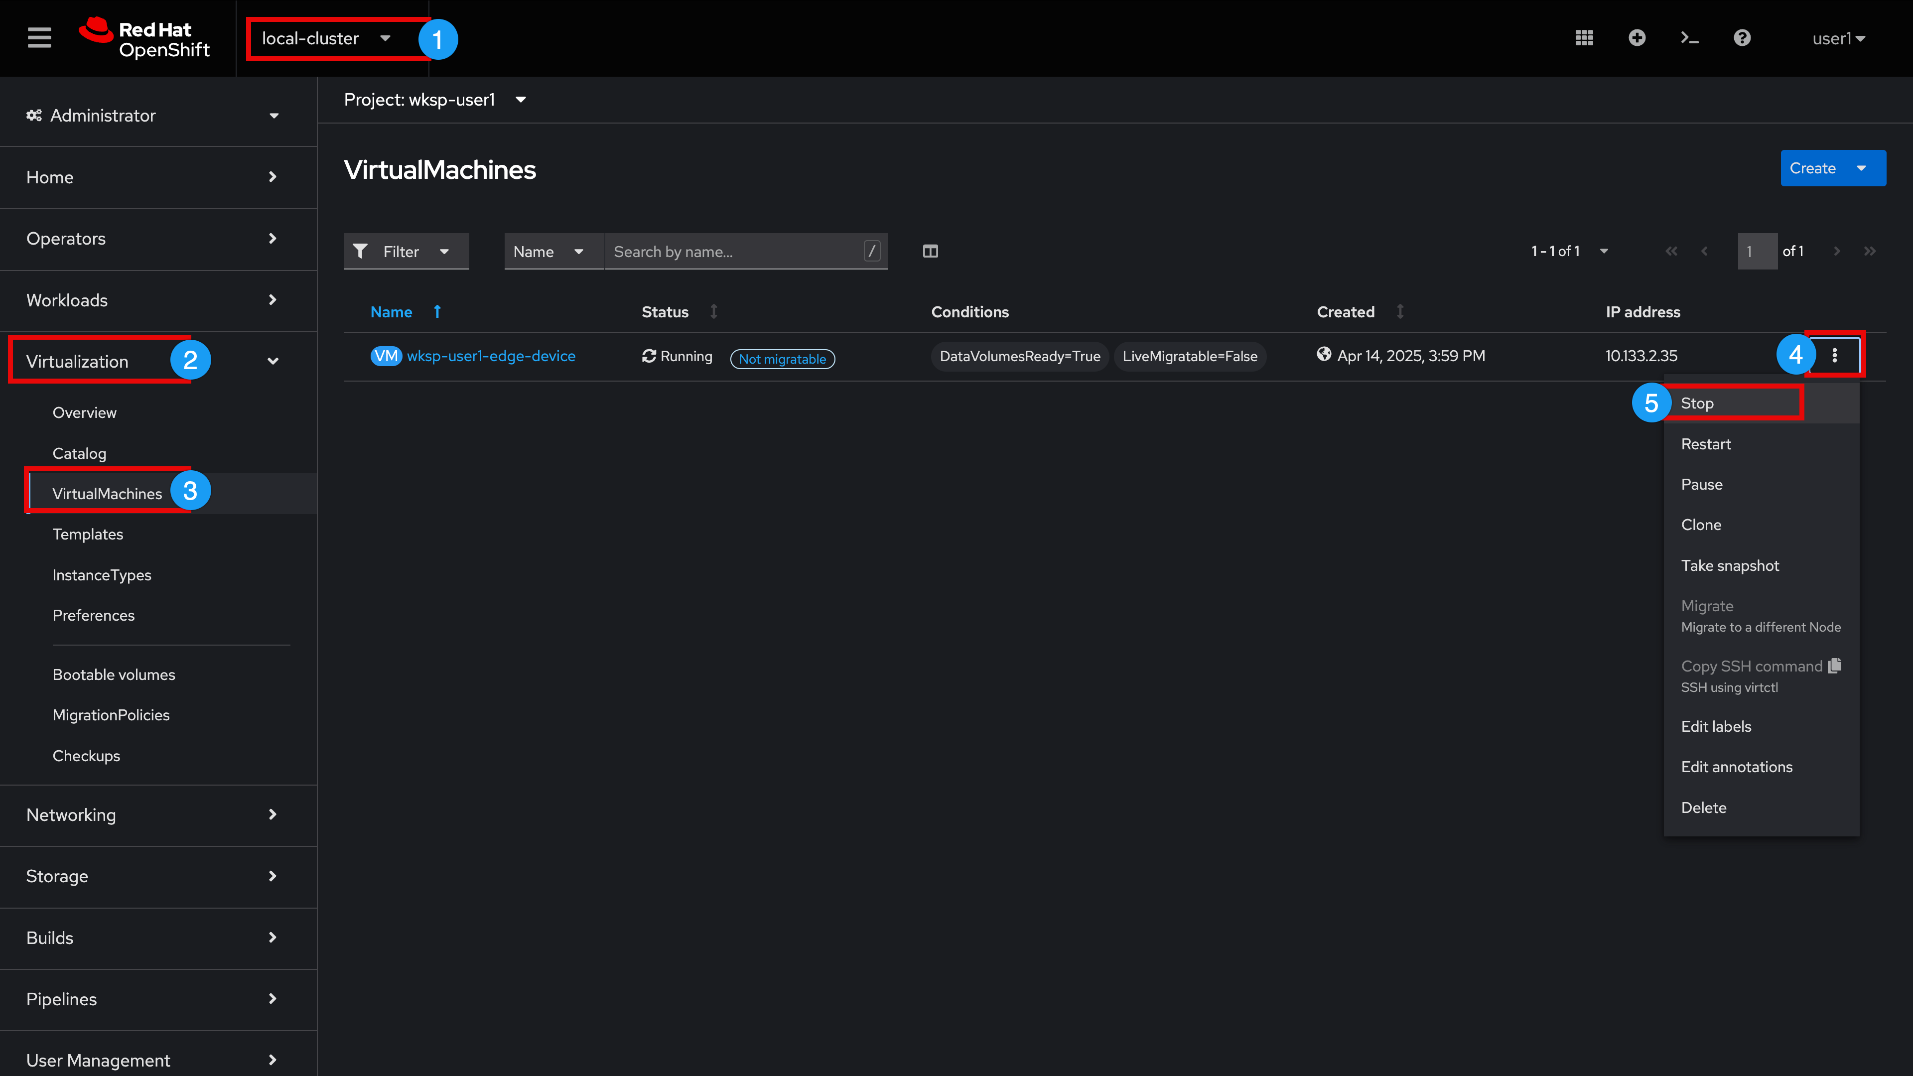The width and height of the screenshot is (1913, 1076).
Task: Click the Not migratable status label
Action: (782, 359)
